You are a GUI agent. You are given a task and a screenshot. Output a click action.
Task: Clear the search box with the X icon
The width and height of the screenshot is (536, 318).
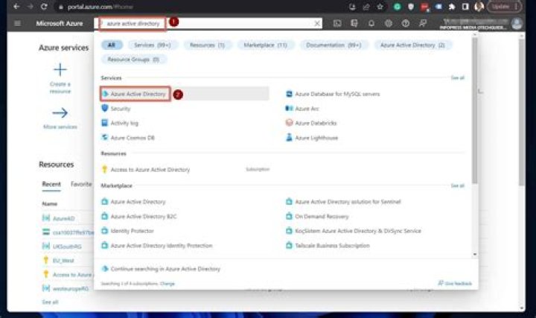(x=317, y=23)
